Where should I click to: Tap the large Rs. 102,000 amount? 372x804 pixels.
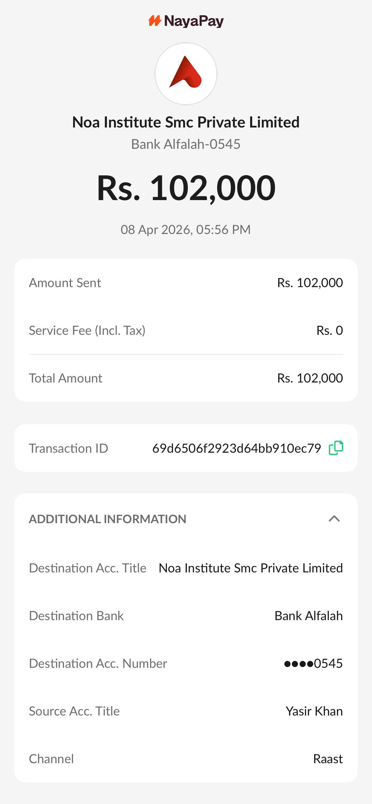tap(186, 188)
